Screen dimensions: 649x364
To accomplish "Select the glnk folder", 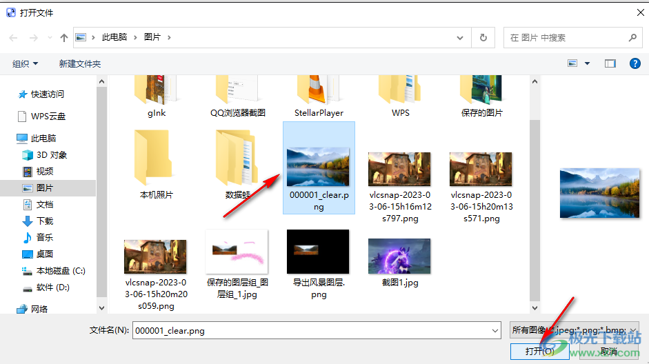I will tap(157, 97).
